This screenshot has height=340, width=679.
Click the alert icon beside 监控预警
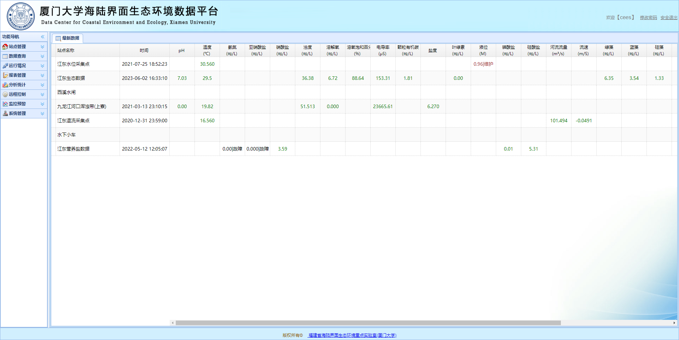(x=5, y=104)
